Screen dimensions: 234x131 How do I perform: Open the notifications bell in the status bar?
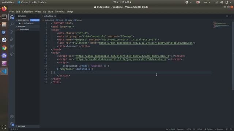pyautogui.click(x=231, y=130)
